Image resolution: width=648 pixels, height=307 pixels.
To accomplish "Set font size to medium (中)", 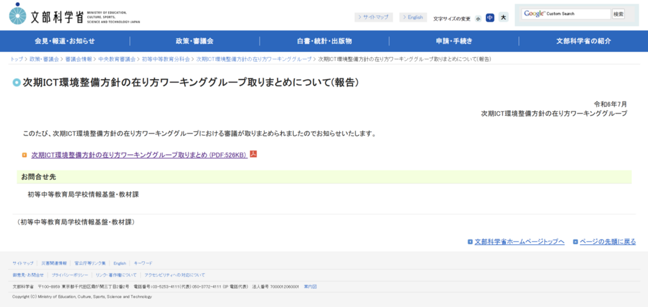I will 490,17.
